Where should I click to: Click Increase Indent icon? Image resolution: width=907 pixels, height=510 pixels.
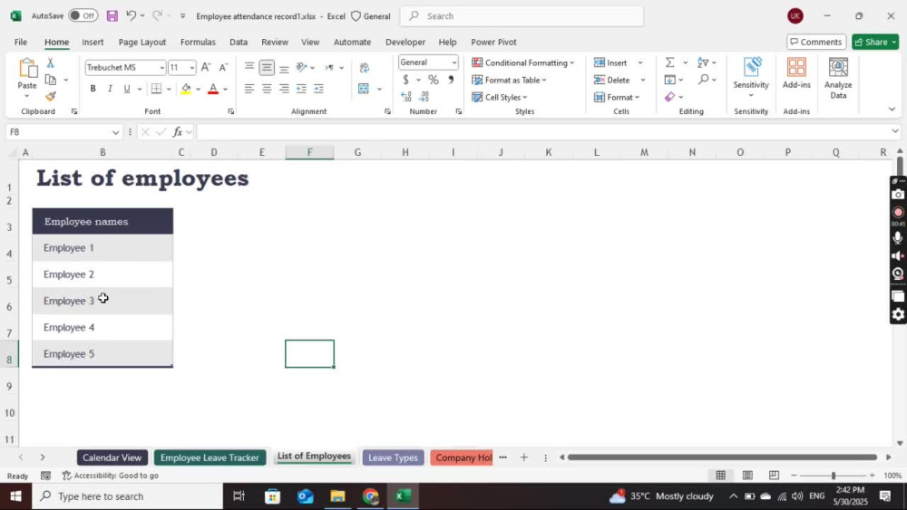coord(318,89)
